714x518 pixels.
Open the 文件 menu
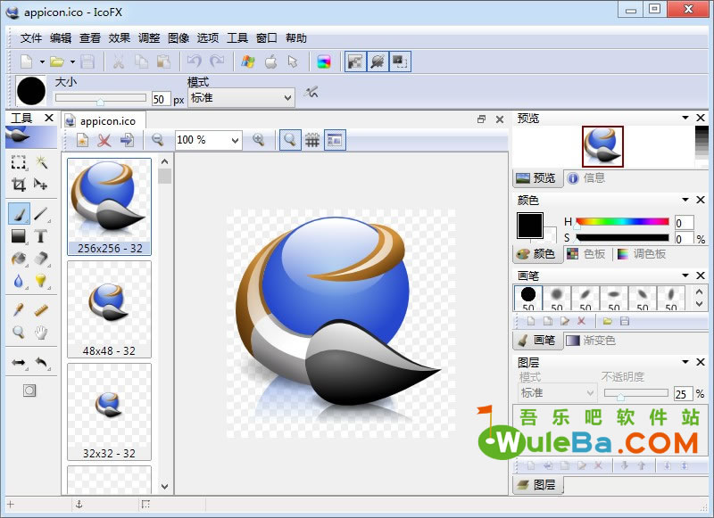(31, 38)
